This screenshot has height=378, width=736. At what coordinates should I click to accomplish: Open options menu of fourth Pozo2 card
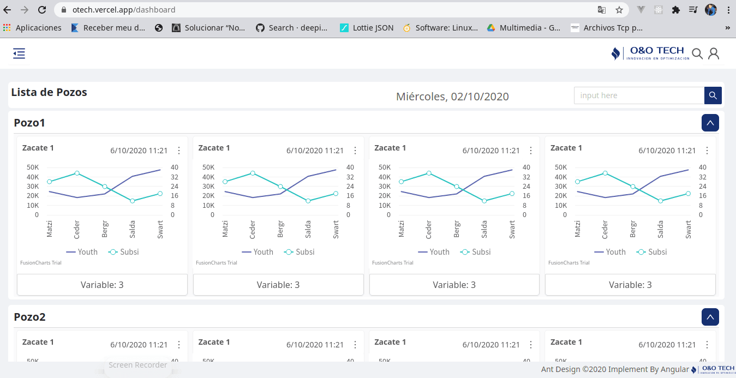[707, 345]
